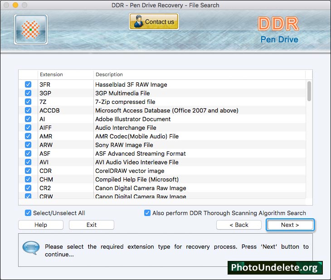
Task: Select the 'CorelDRAW vector image' description
Action: [130, 171]
